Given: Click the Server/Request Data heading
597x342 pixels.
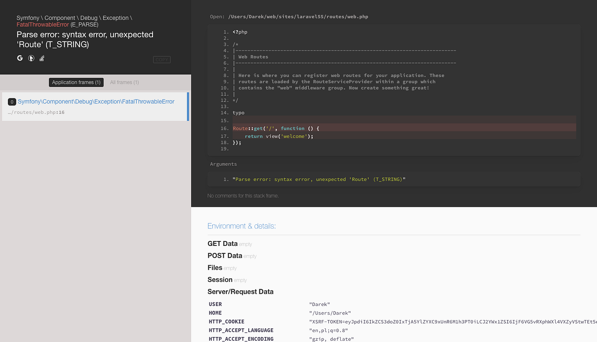Looking at the screenshot, I should (240, 291).
